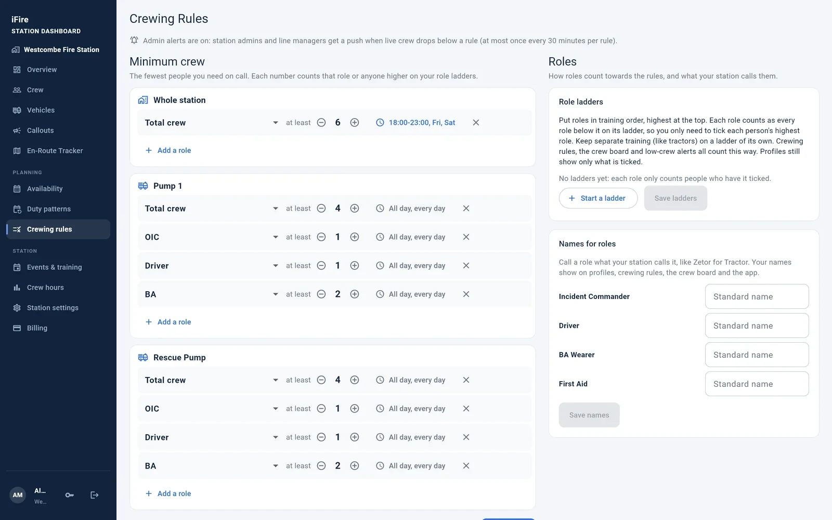The image size is (832, 520).
Task: Delete Pump 1 Total crew rule
Action: pos(466,209)
